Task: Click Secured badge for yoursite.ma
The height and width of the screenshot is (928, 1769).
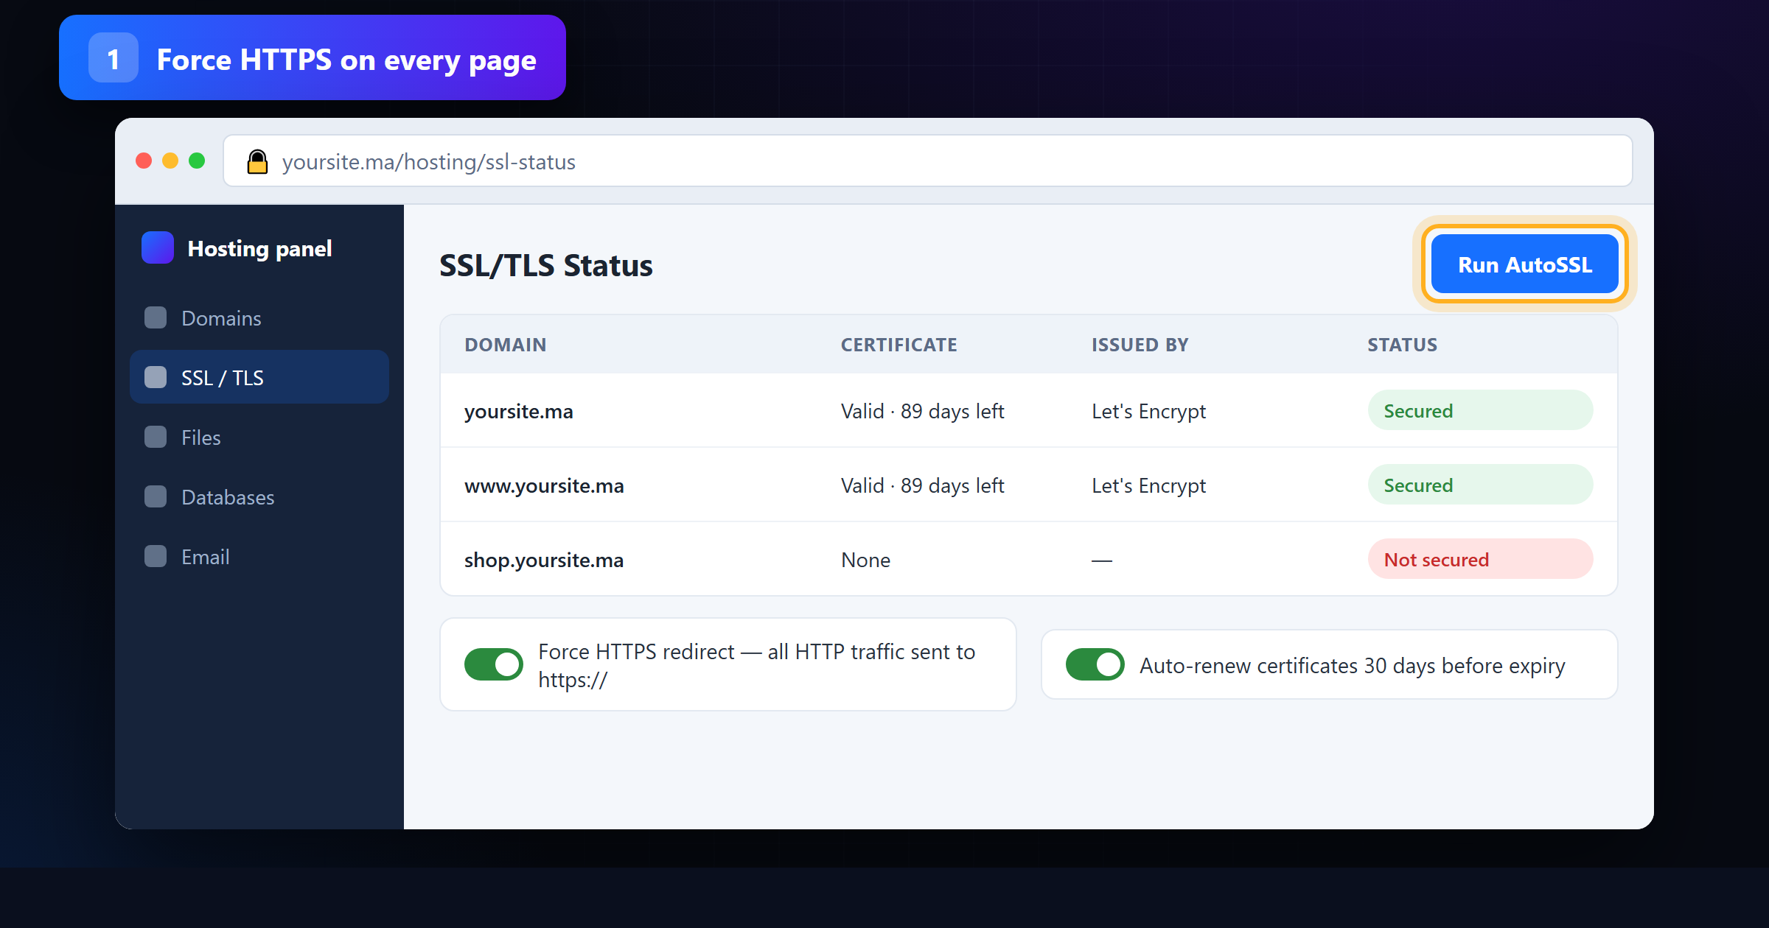Action: click(x=1480, y=410)
